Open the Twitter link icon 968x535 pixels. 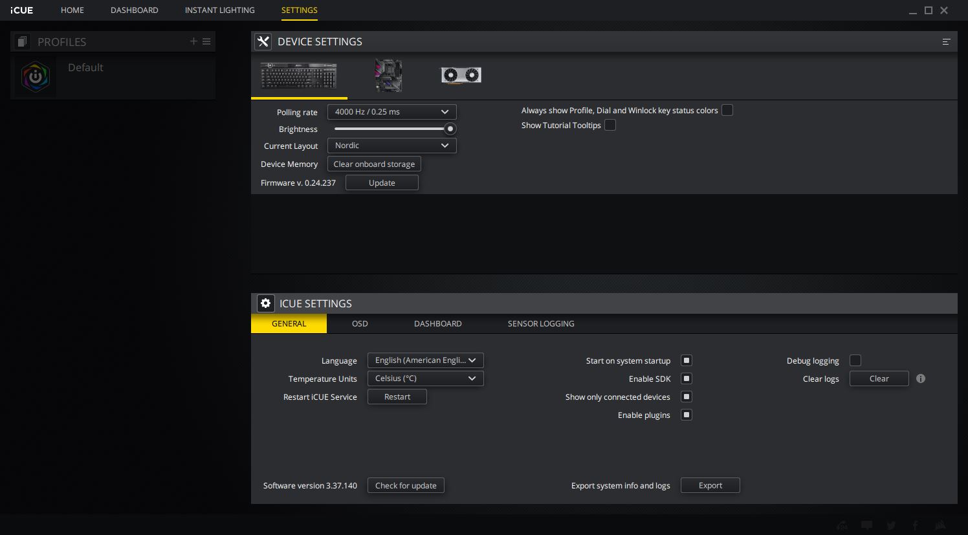[891, 525]
